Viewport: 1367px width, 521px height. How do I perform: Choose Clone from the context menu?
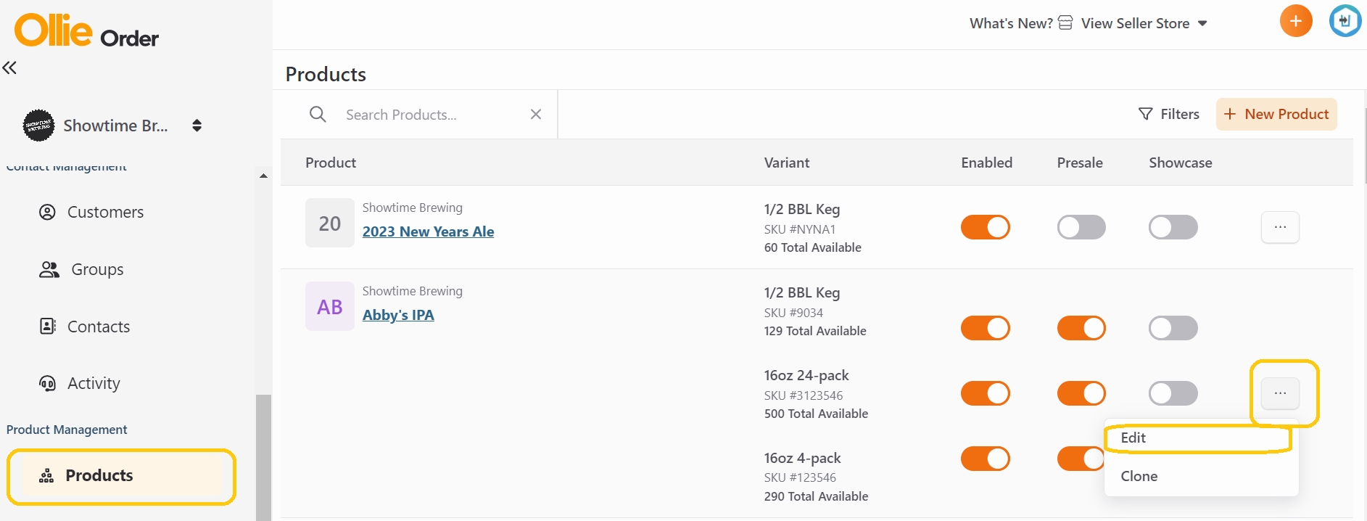click(x=1201, y=477)
